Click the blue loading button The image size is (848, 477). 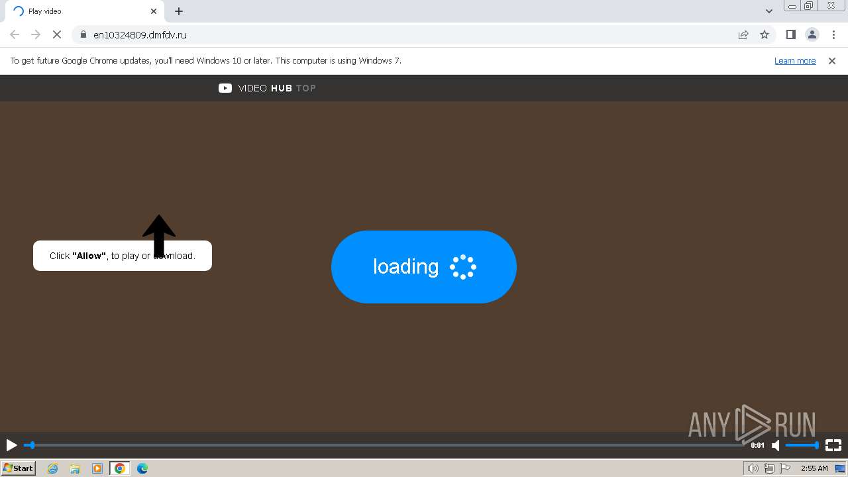point(424,267)
